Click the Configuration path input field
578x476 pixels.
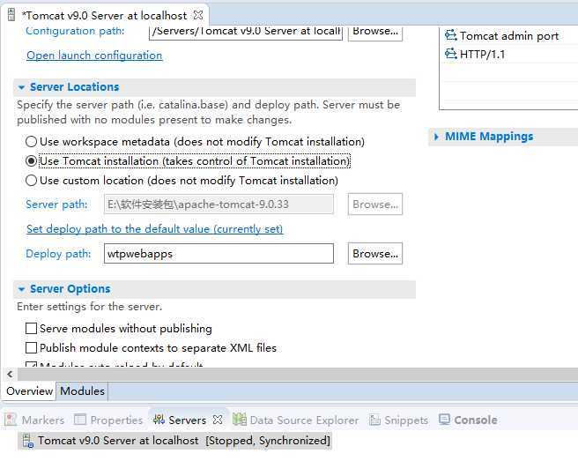(246, 33)
